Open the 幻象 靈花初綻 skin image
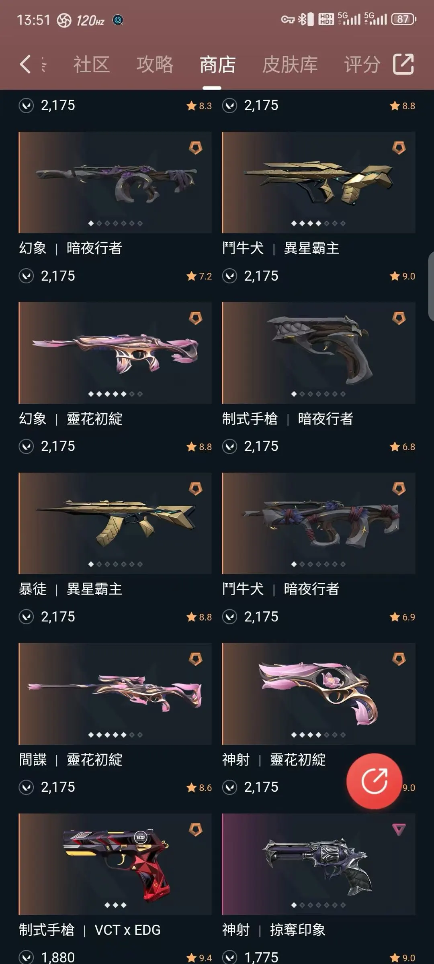 (115, 353)
